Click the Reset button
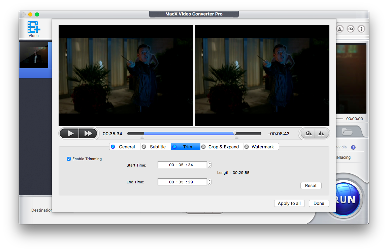388x251 pixels. (x=311, y=185)
